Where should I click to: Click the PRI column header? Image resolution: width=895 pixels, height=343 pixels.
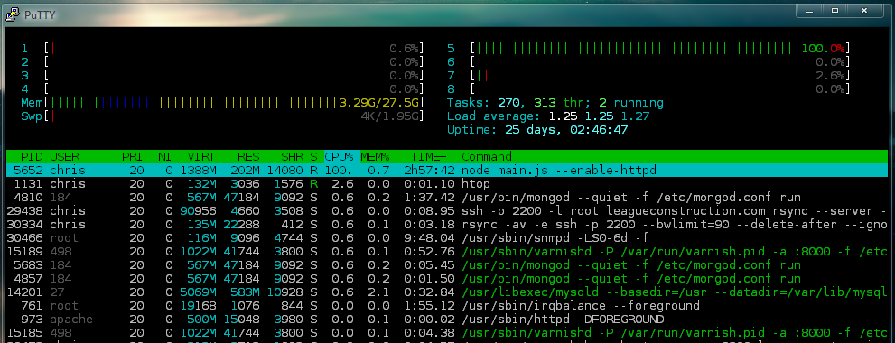(133, 156)
